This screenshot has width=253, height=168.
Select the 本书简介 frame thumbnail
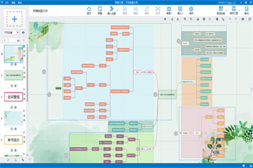[13, 140]
